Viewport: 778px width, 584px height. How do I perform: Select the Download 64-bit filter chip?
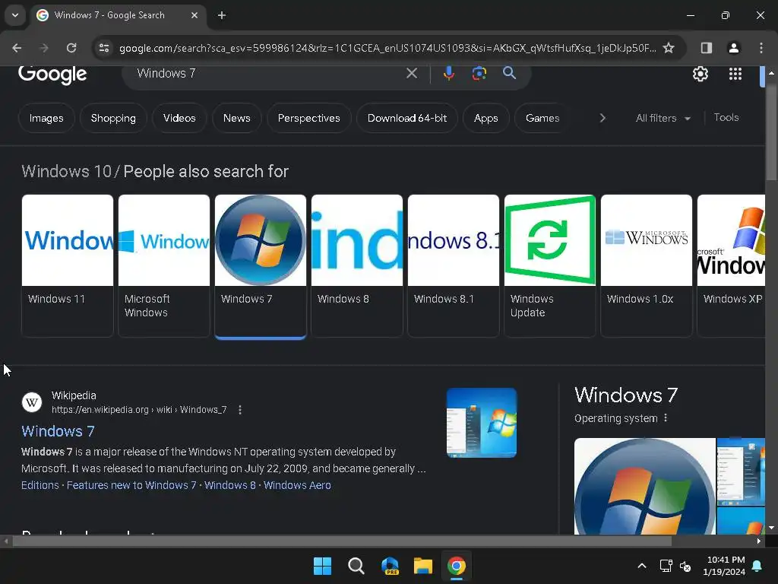[x=407, y=118]
